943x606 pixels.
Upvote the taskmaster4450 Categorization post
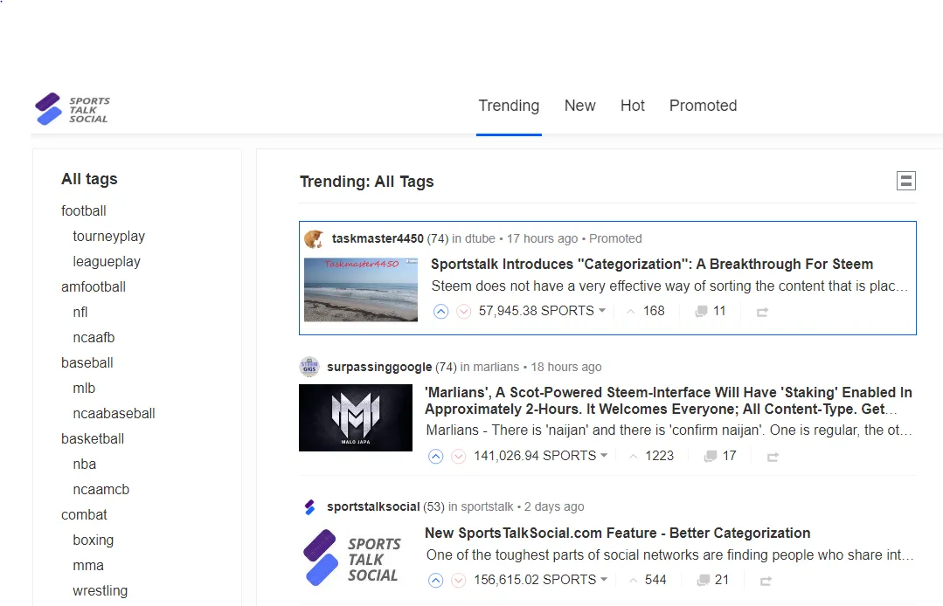pos(440,311)
